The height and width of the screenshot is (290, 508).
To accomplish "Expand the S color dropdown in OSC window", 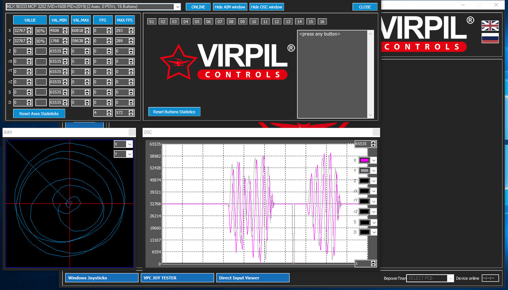I will coord(374,222).
